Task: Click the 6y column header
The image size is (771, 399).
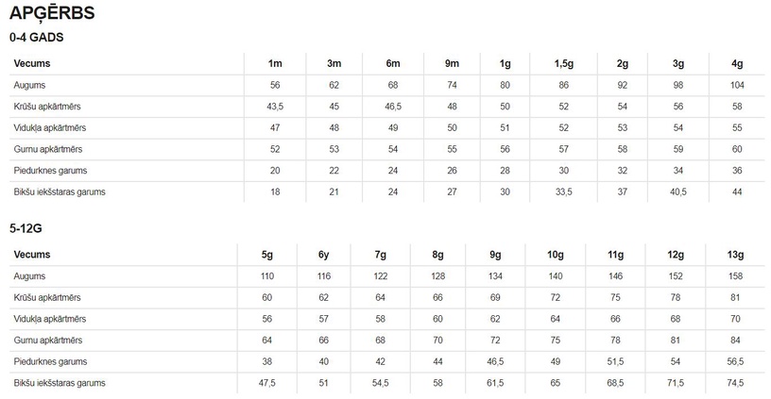Action: coord(323,255)
